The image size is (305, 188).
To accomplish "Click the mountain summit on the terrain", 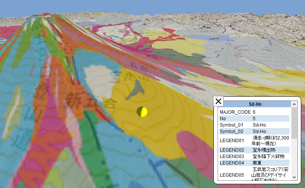I will click(41, 16).
